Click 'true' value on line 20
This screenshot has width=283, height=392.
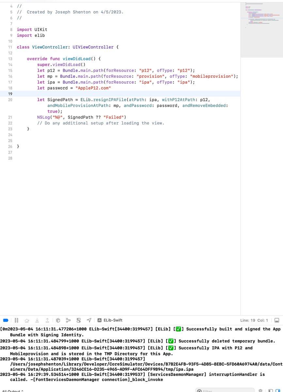(x=52, y=111)
